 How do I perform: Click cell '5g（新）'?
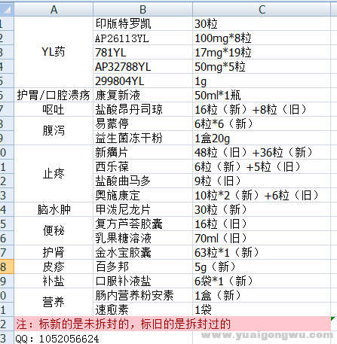[262, 266]
